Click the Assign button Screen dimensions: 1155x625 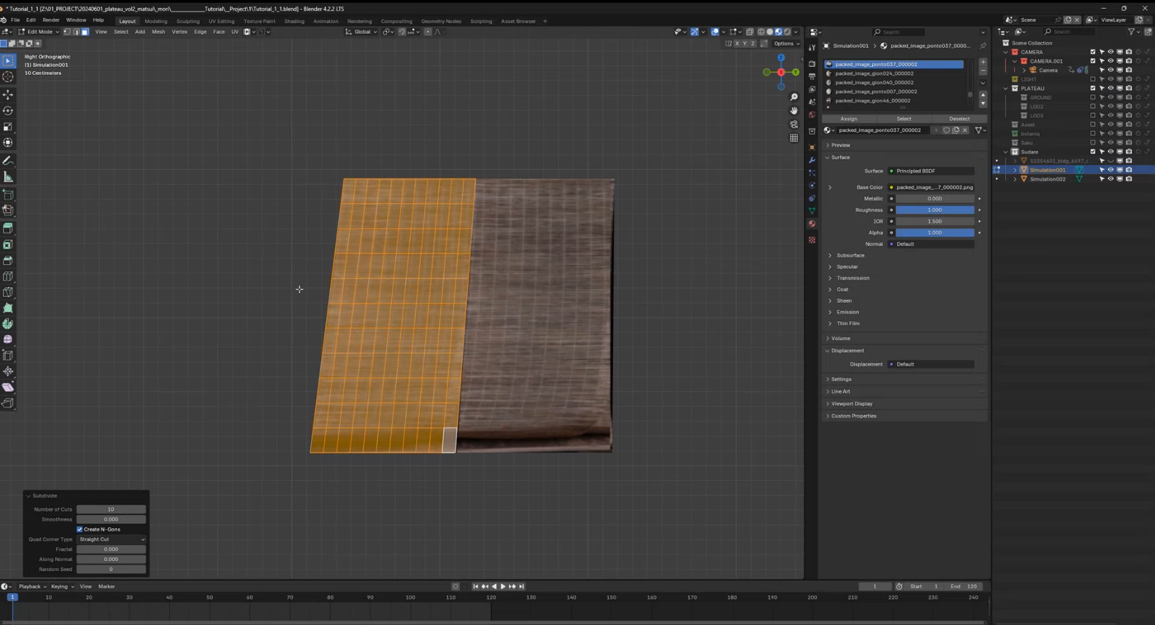[848, 119]
